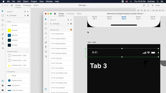166x93 pixels.
Task: Select the Polygon tool in Film App window
Action: pyautogui.click(x=3, y=25)
